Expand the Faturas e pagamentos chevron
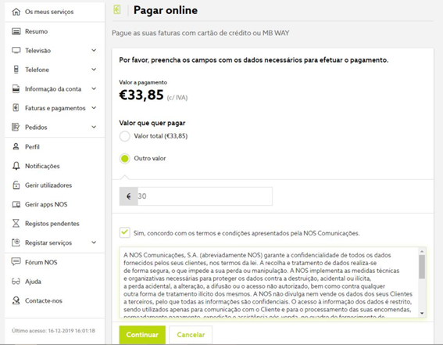Image resolution: width=443 pixels, height=345 pixels. [x=94, y=108]
